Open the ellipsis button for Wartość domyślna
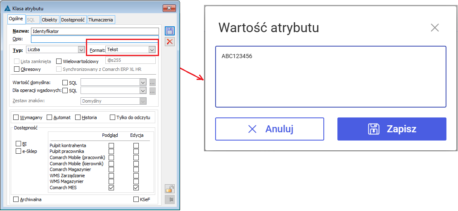 coord(152,82)
